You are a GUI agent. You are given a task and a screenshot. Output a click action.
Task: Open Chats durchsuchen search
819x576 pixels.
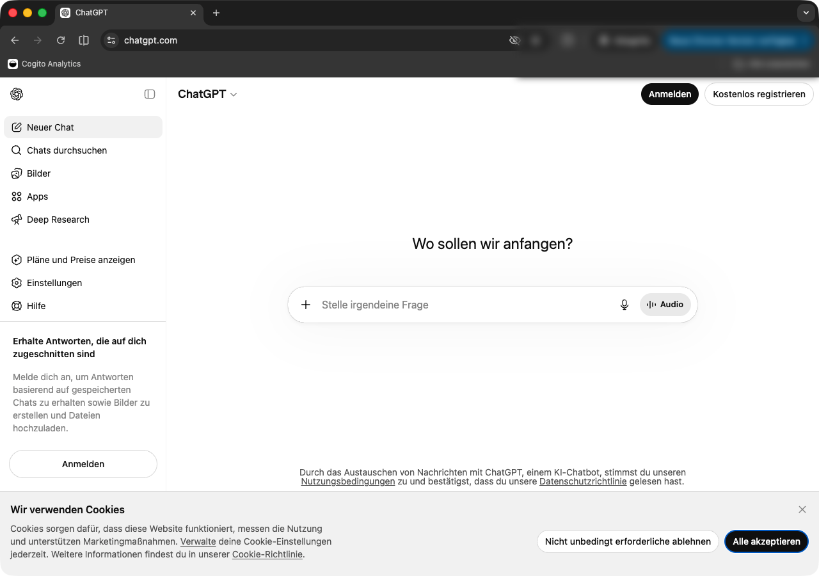coord(83,150)
